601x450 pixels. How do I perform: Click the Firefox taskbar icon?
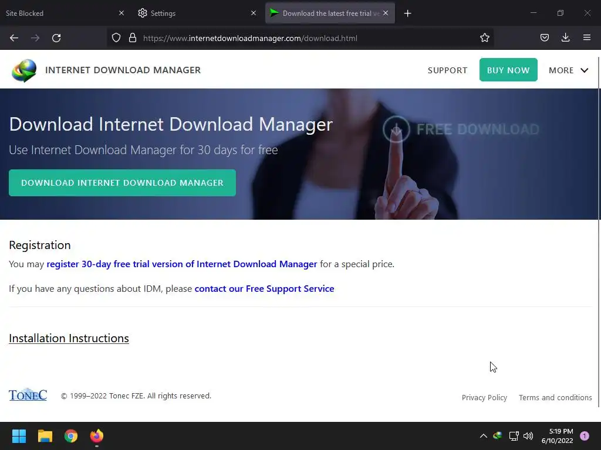[97, 436]
